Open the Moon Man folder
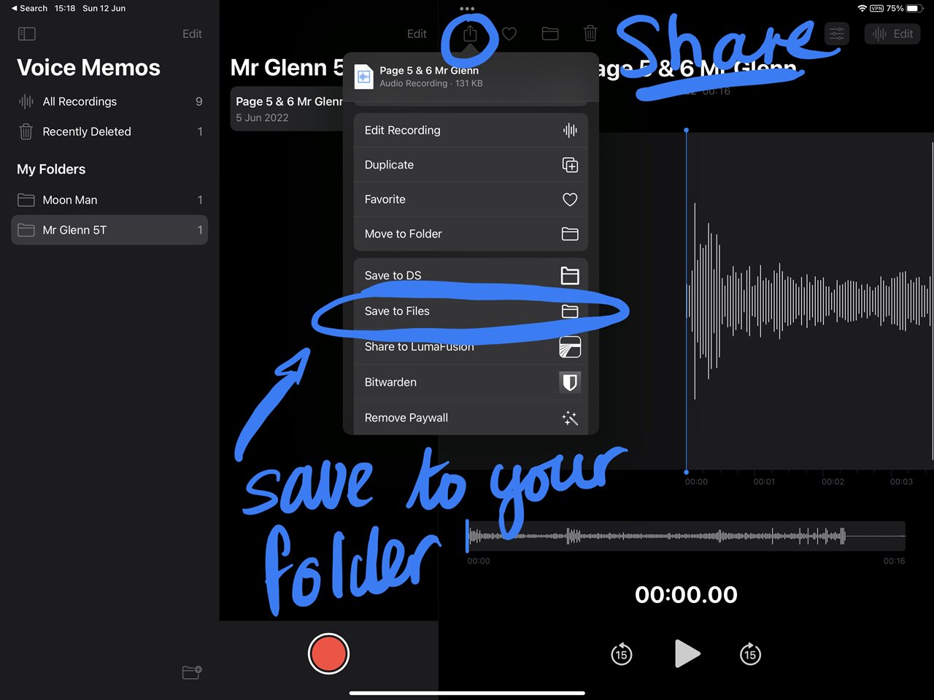The image size is (934, 700). [x=109, y=200]
